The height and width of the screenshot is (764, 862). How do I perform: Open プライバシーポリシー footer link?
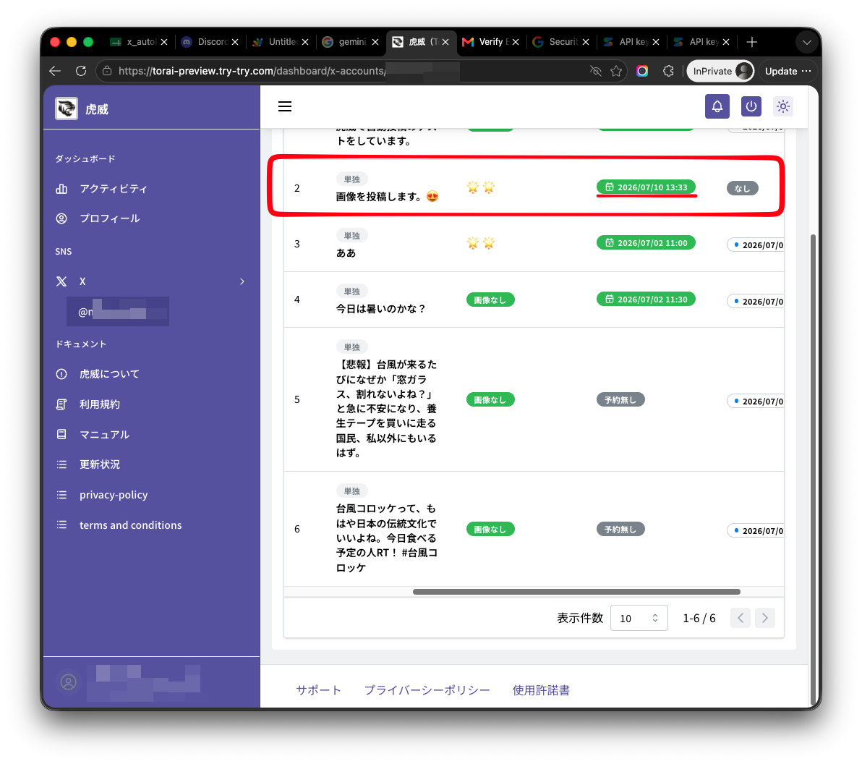(427, 689)
